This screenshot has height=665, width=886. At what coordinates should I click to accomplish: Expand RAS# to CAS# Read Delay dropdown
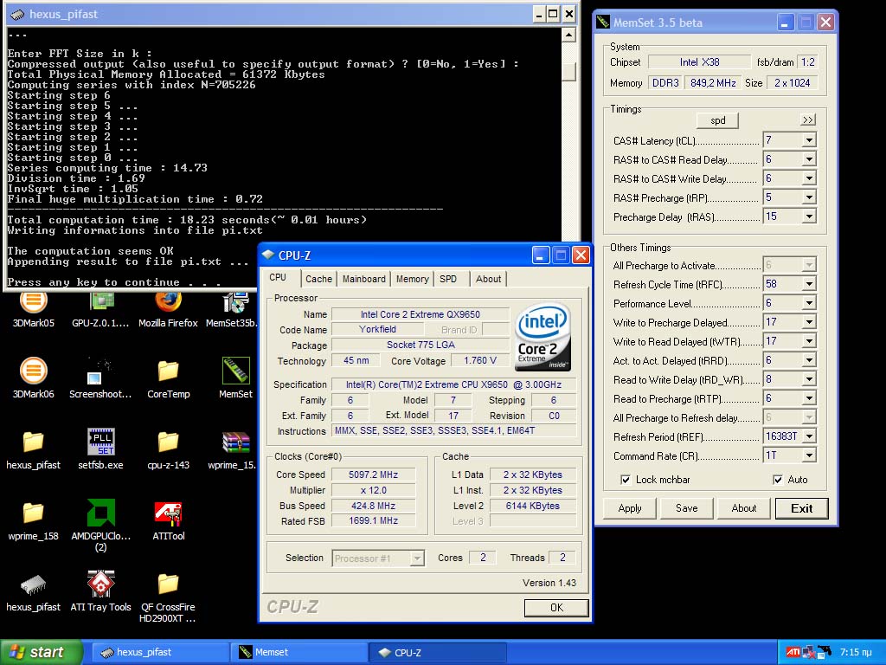click(809, 159)
